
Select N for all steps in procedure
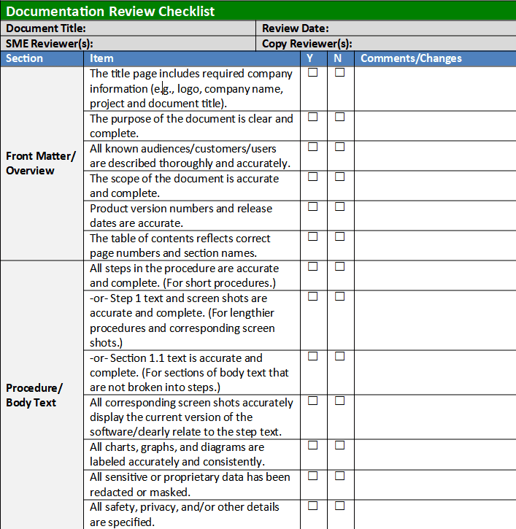339,266
